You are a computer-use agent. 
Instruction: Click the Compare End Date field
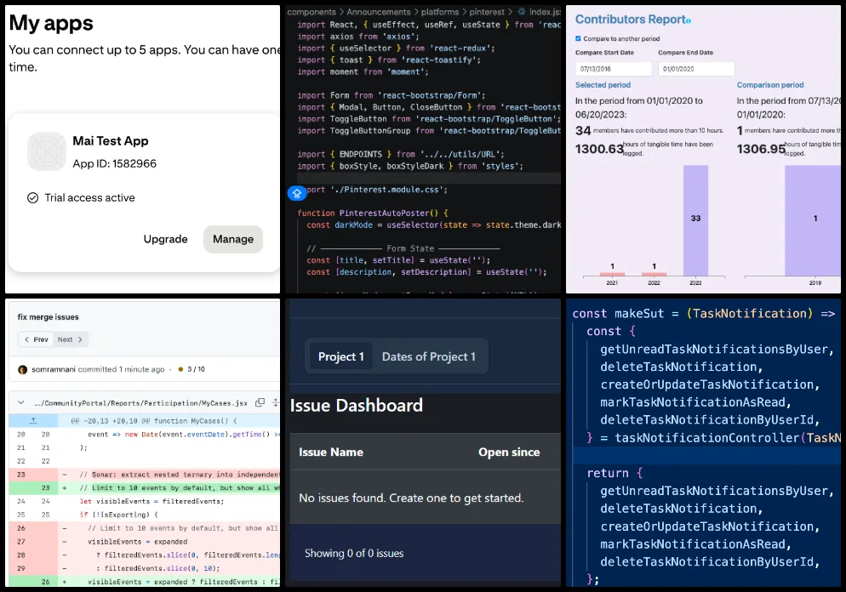pos(696,69)
